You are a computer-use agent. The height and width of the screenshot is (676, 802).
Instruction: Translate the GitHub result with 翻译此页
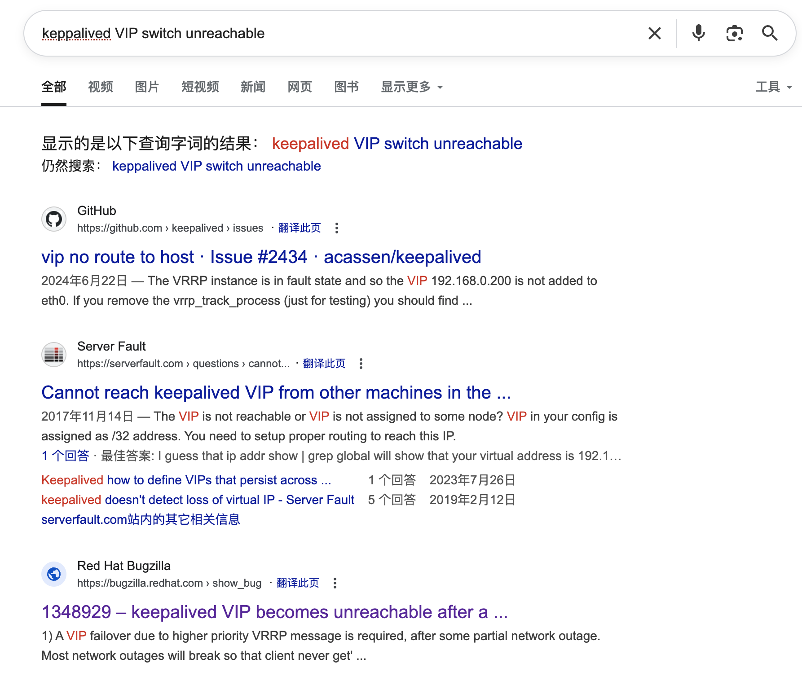(x=300, y=228)
